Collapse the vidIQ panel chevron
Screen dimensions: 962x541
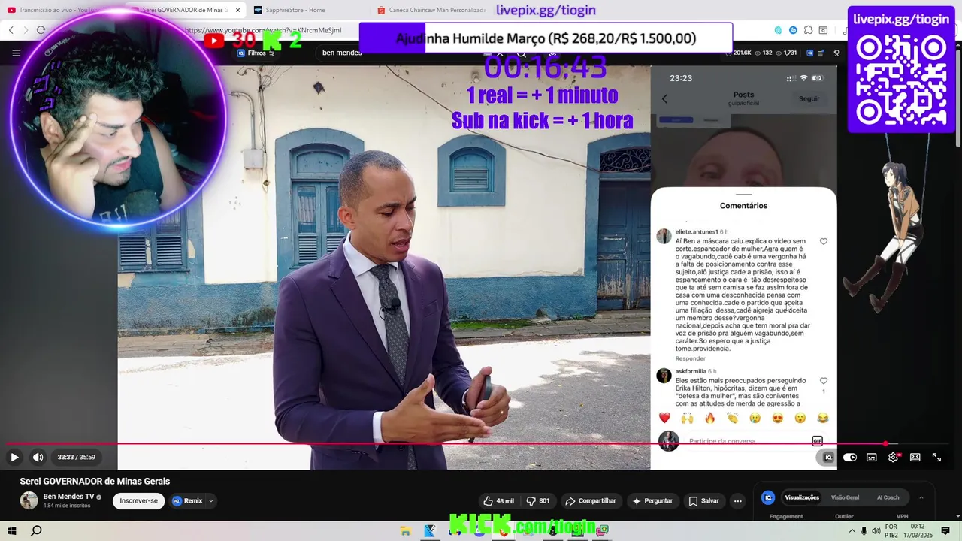(x=921, y=497)
